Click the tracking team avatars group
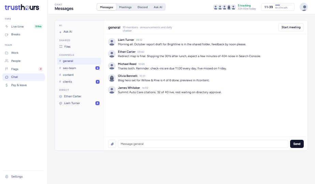 [x=224, y=7]
